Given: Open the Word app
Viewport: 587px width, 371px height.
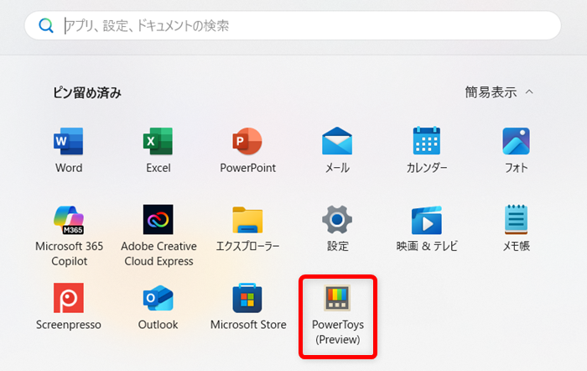Looking at the screenshot, I should point(69,150).
